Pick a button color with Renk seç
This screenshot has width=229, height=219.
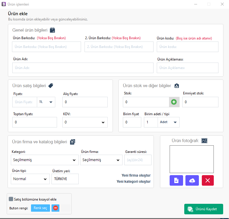click(x=40, y=208)
